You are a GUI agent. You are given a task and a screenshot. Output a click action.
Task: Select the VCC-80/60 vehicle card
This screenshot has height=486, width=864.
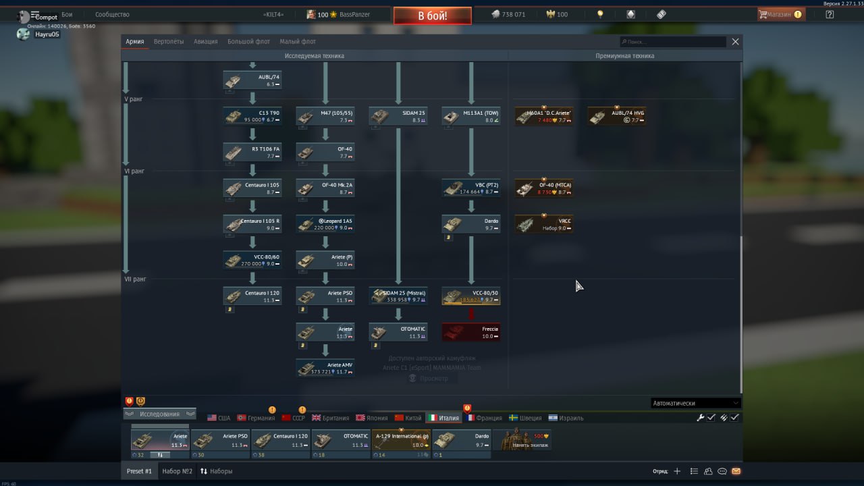252,261
